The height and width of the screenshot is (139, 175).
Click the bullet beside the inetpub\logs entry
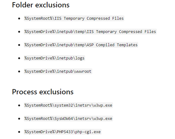pyautogui.click(x=19, y=58)
